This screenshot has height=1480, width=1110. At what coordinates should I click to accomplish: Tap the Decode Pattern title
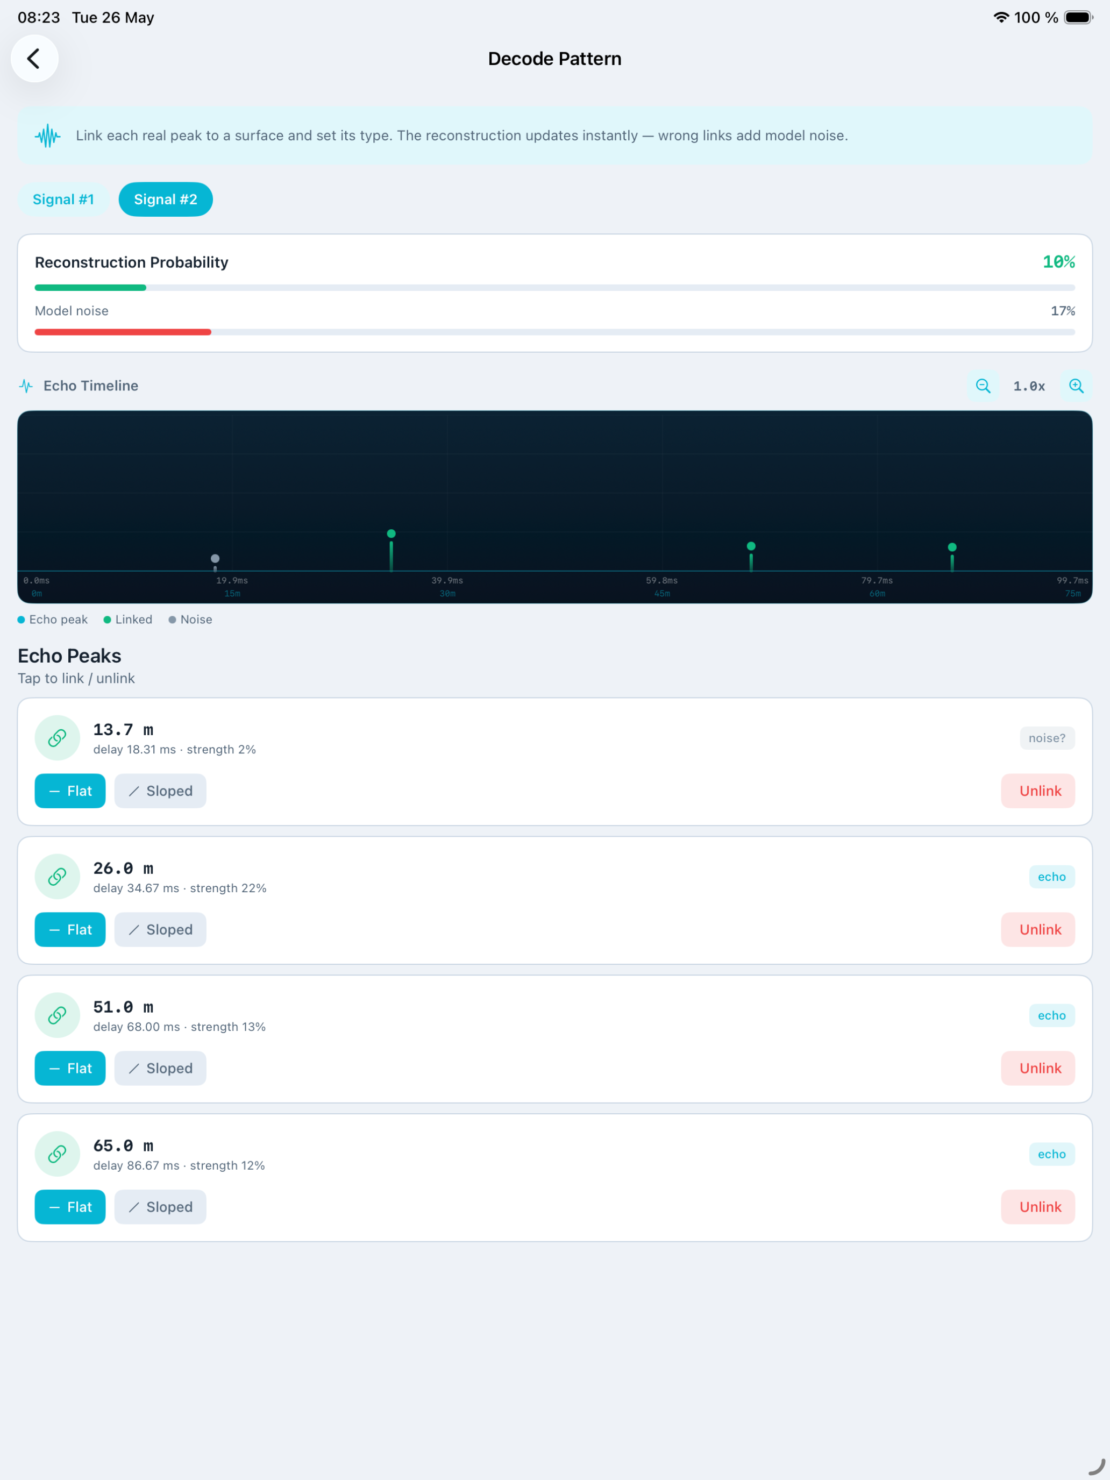click(554, 59)
